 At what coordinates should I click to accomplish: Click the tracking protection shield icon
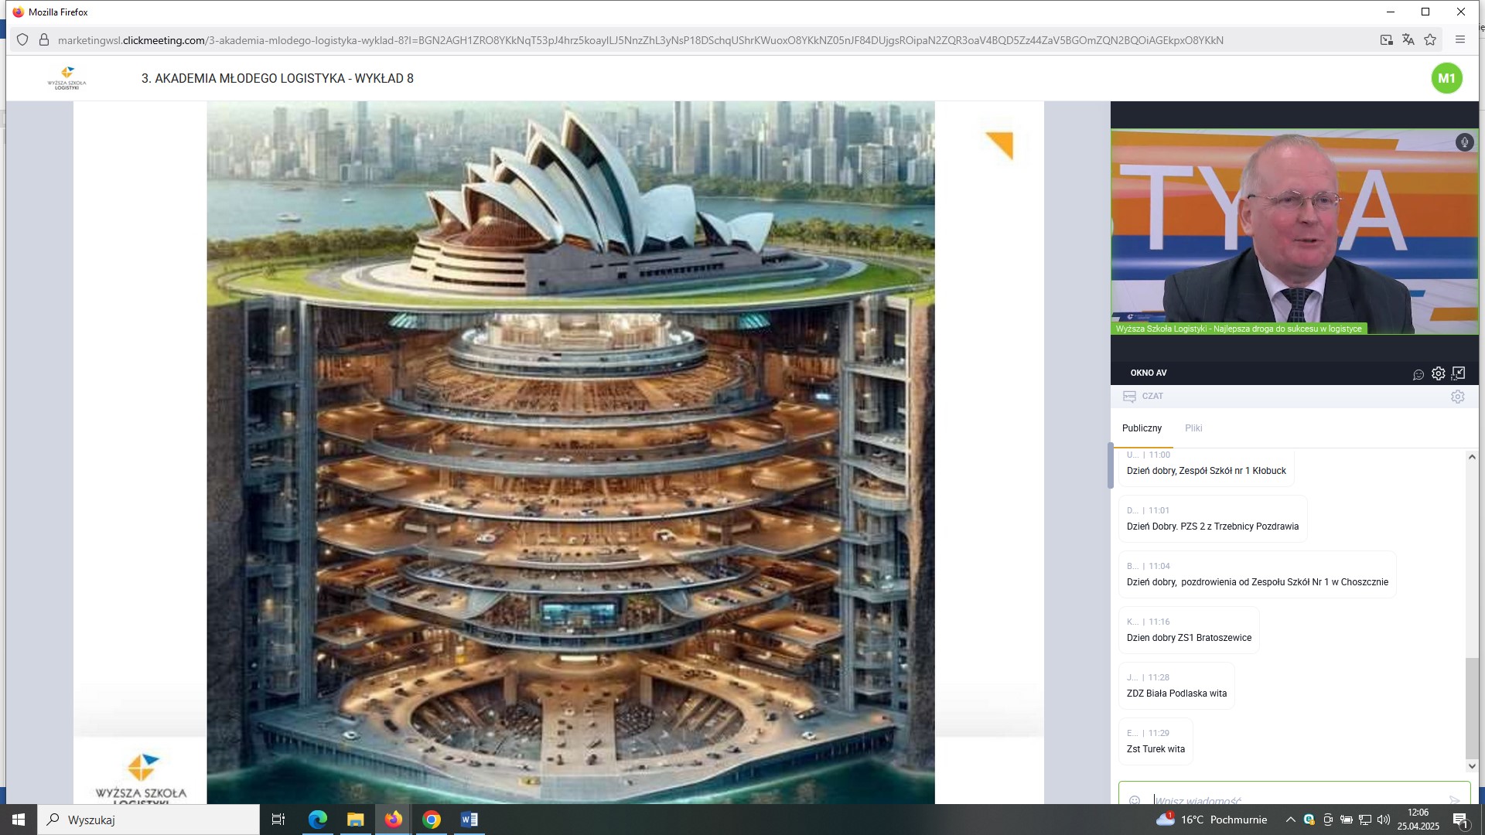(x=22, y=40)
